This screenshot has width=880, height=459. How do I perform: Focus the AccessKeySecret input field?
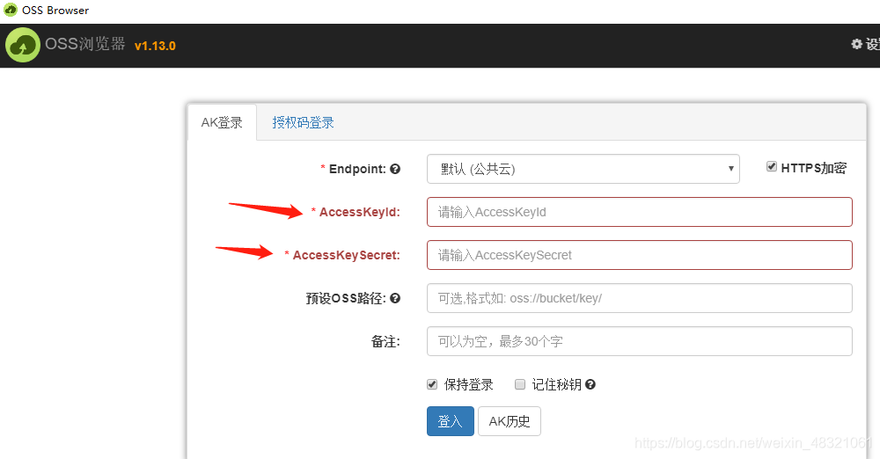click(x=639, y=255)
